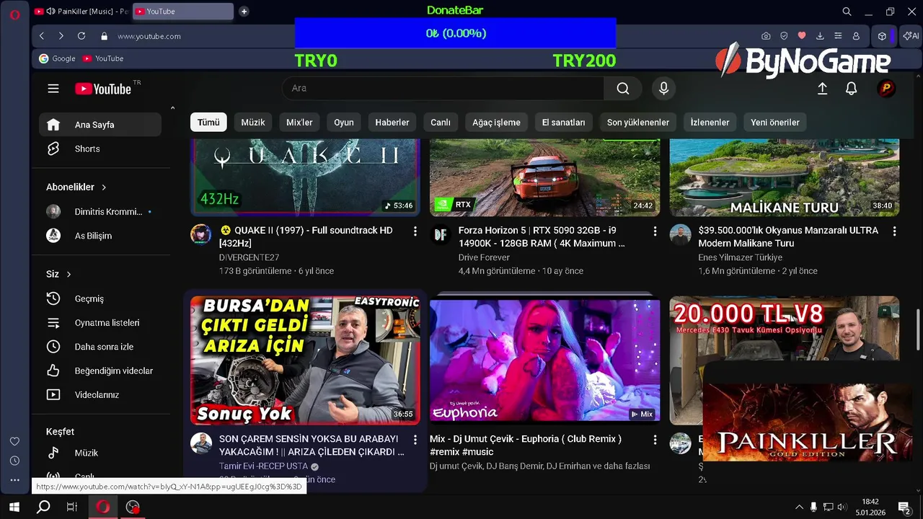
Task: Open the Windows Start button
Action: (x=14, y=507)
